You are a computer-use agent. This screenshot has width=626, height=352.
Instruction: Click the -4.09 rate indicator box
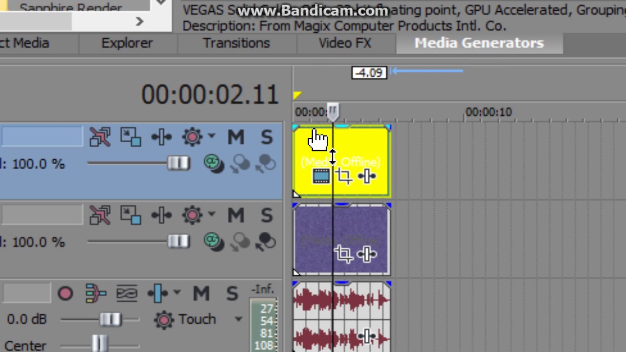[369, 73]
